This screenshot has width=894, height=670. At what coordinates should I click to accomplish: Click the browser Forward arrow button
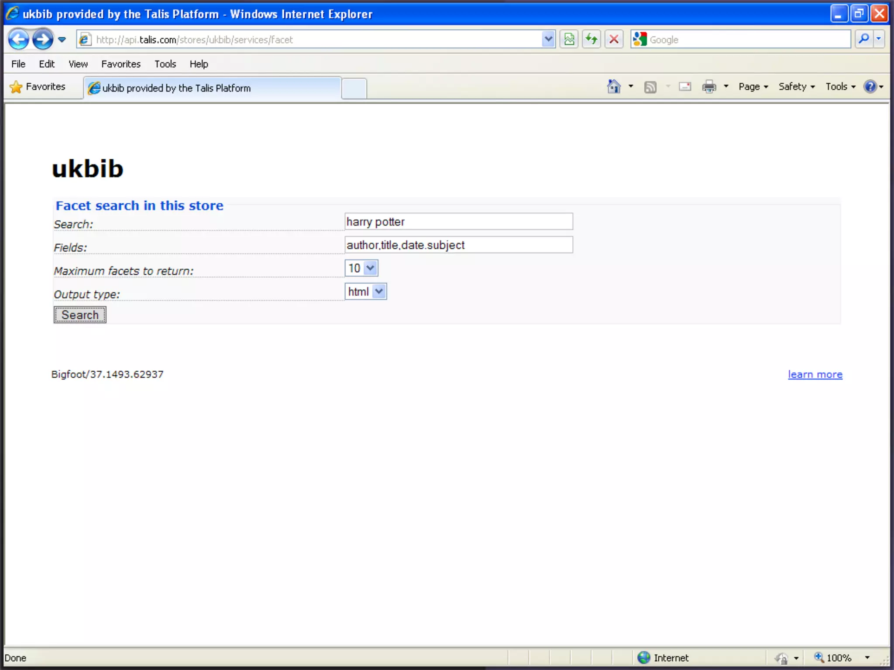pyautogui.click(x=43, y=40)
